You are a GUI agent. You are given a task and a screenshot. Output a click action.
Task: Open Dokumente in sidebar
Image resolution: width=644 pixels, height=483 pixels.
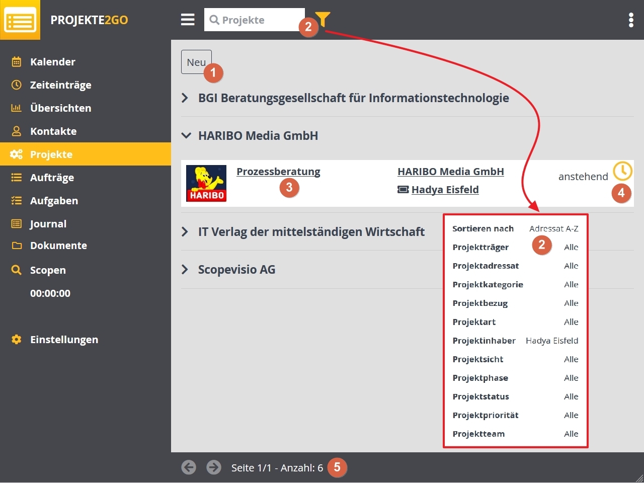click(86, 246)
